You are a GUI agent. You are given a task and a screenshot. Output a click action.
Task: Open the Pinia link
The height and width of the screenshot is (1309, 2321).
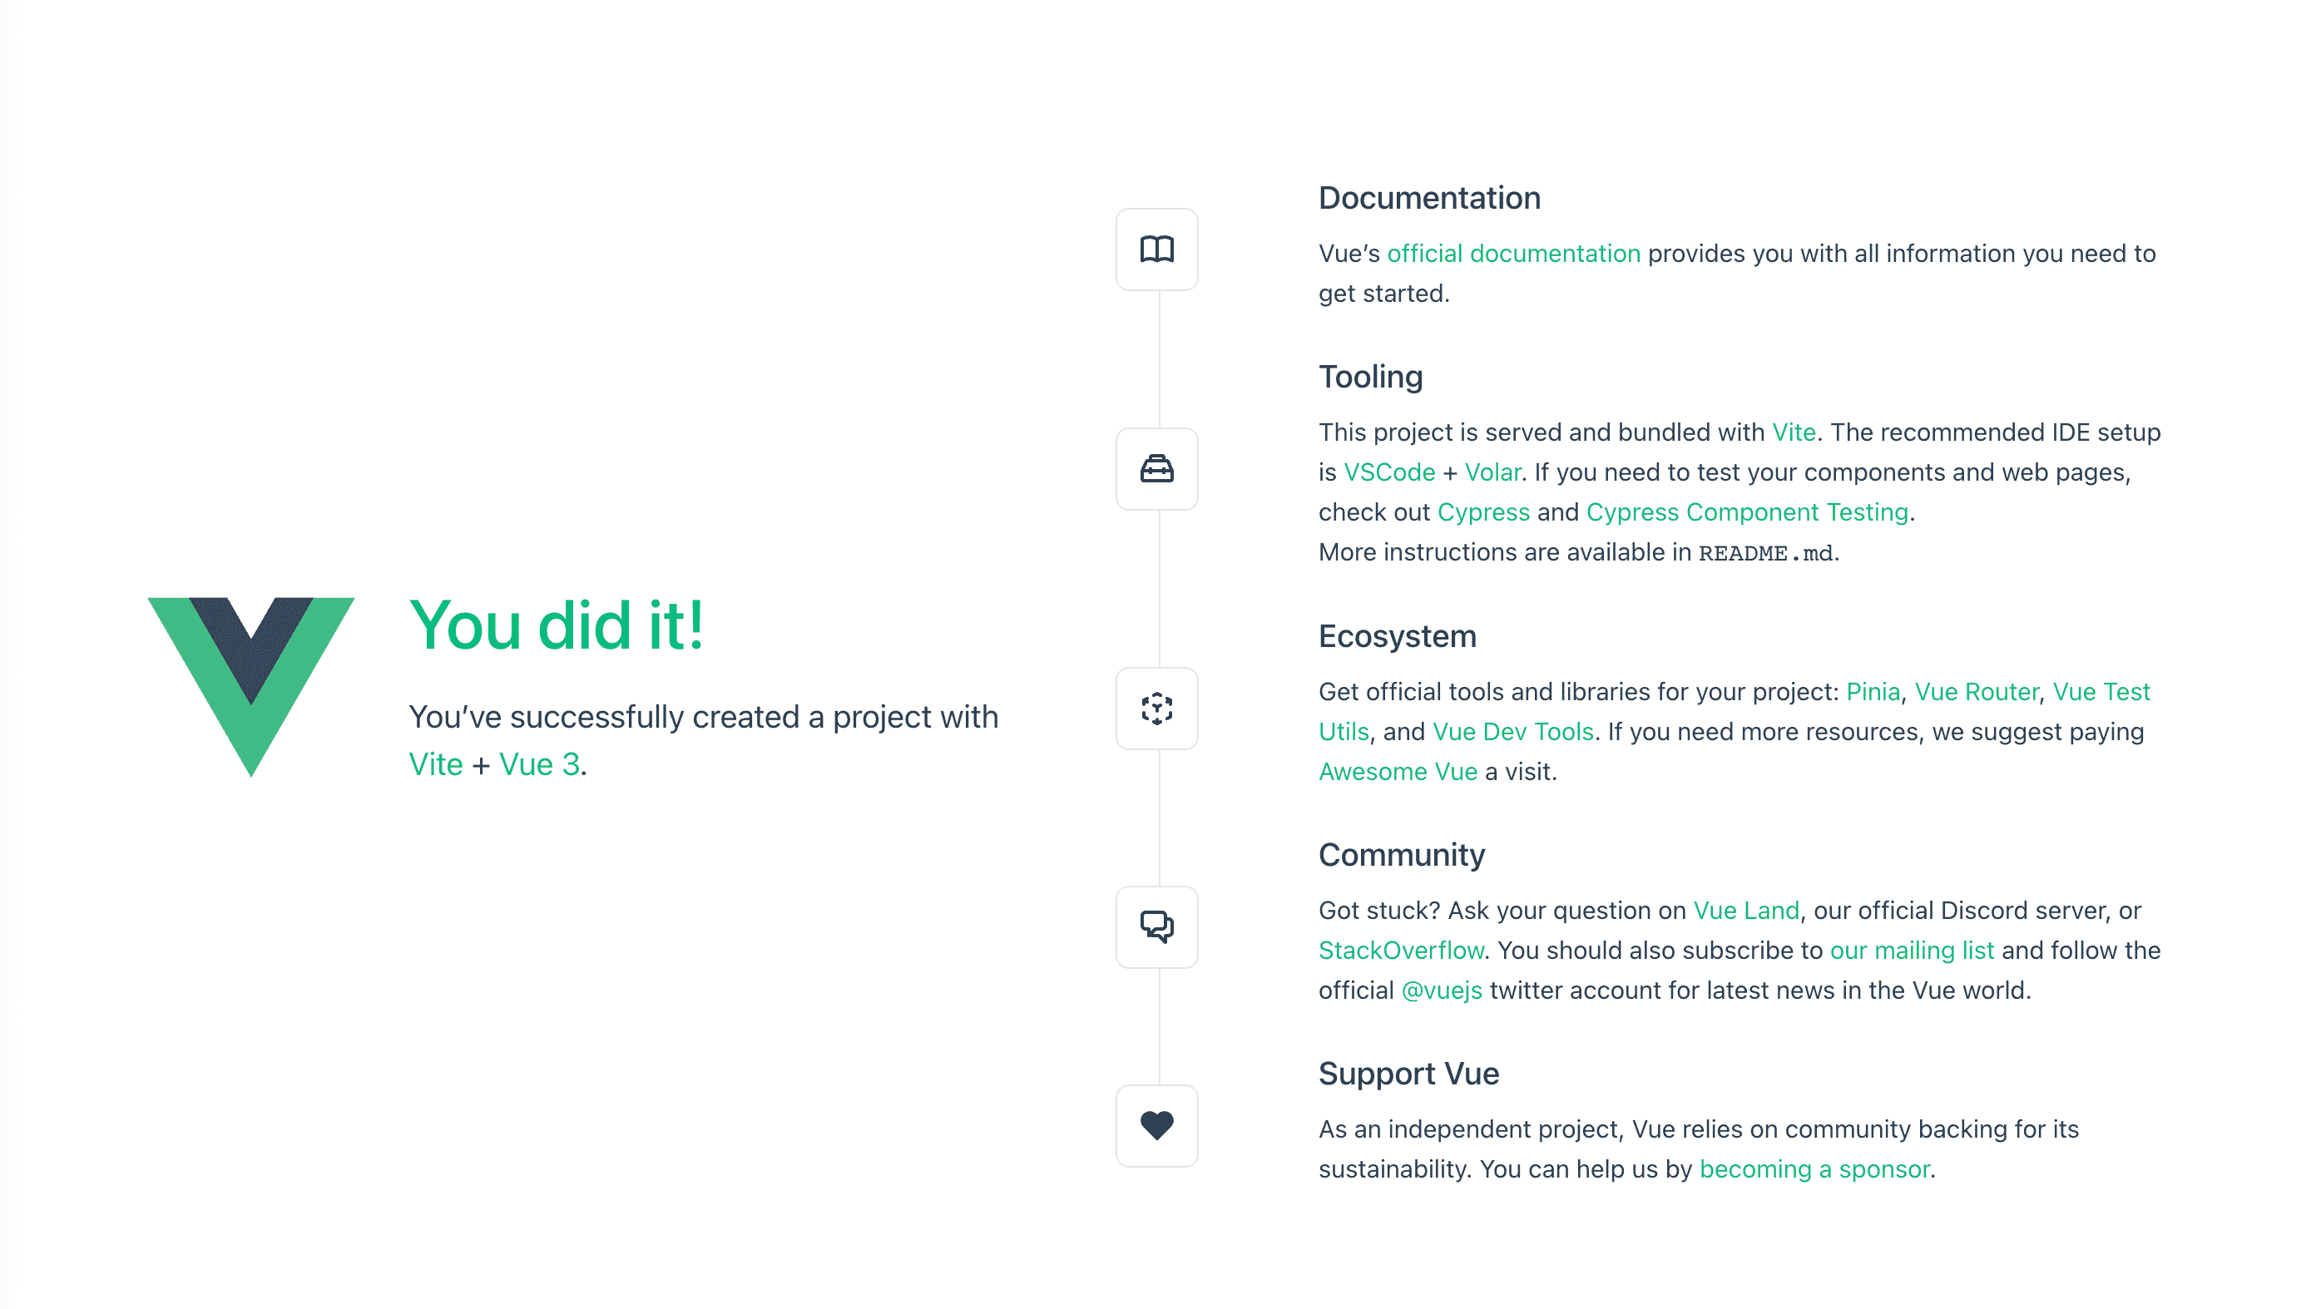coord(1873,692)
